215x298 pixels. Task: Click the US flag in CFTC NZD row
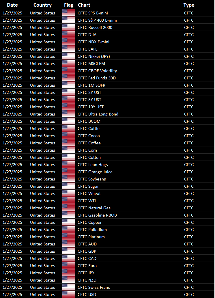click(x=69, y=280)
